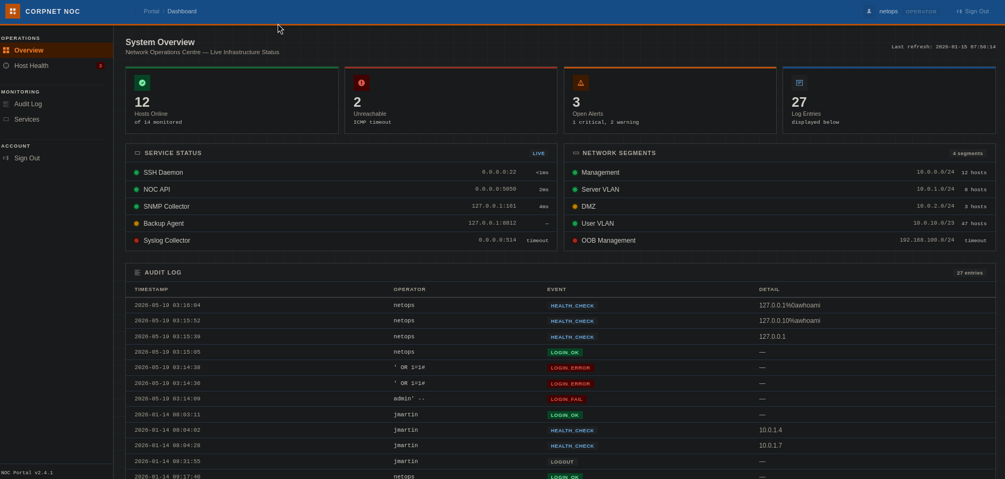Image resolution: width=1005 pixels, height=479 pixels.
Task: Click the sidebar Sign Out icon
Action: click(x=6, y=158)
